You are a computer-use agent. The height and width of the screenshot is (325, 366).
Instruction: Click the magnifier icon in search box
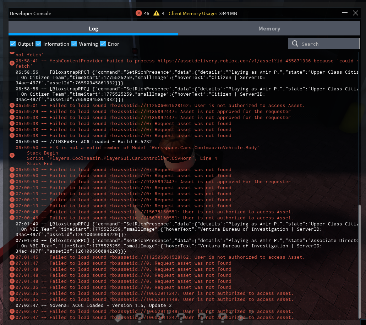[295, 44]
